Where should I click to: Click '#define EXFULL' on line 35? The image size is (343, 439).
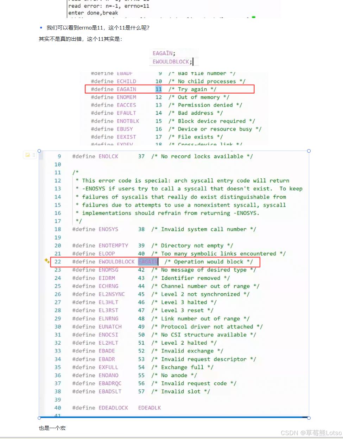(x=95, y=367)
